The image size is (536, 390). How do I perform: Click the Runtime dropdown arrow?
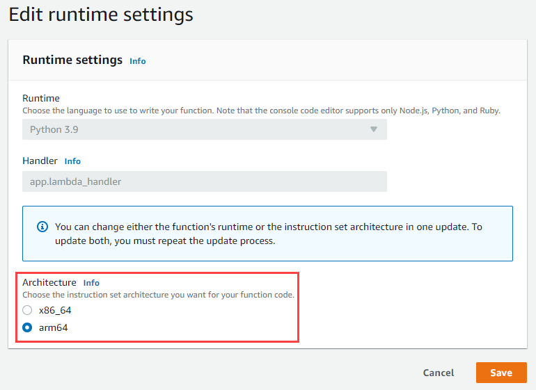coord(373,129)
